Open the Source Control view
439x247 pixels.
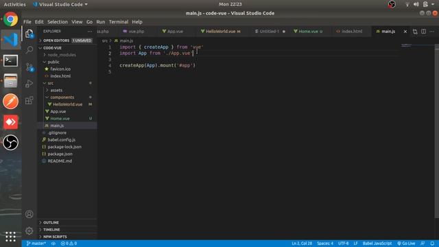[x=29, y=67]
